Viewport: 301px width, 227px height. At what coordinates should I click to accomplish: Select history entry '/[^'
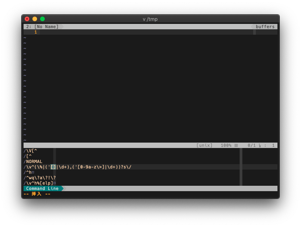pyautogui.click(x=28, y=156)
